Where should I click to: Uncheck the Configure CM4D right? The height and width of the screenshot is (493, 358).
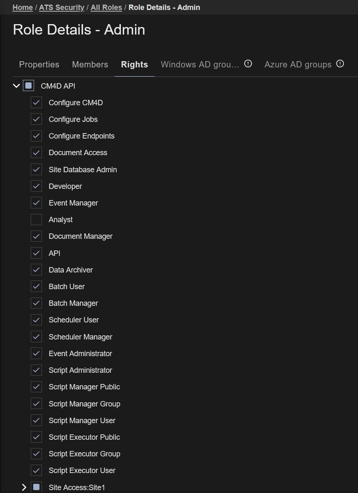[x=37, y=103]
